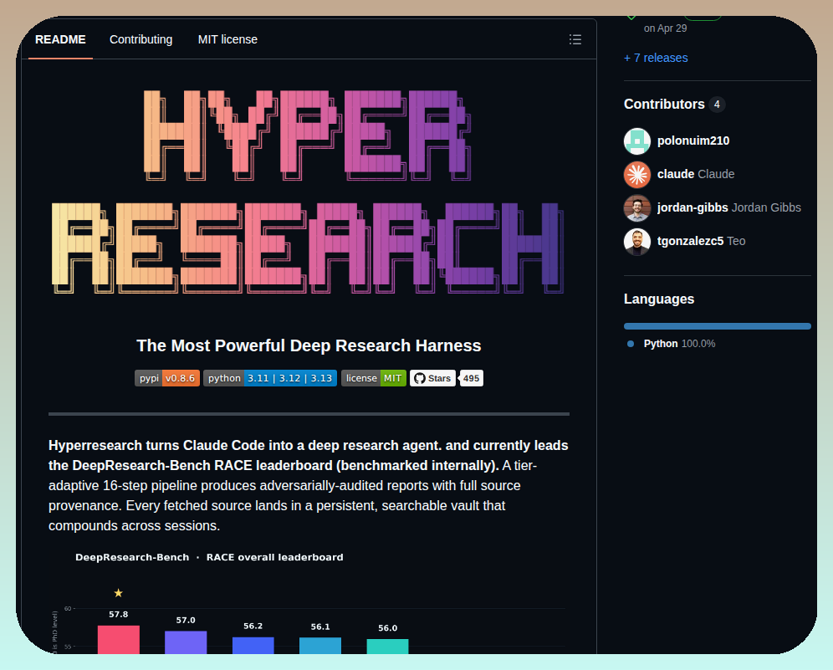
Task: Open the + 7 releases link
Action: 656,58
